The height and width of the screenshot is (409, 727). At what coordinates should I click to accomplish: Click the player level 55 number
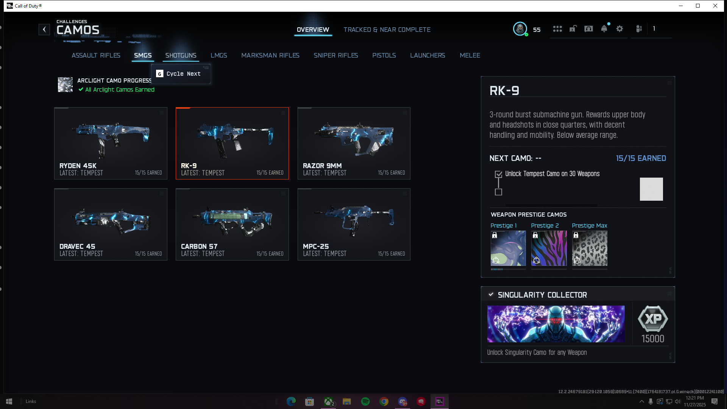[x=537, y=30]
